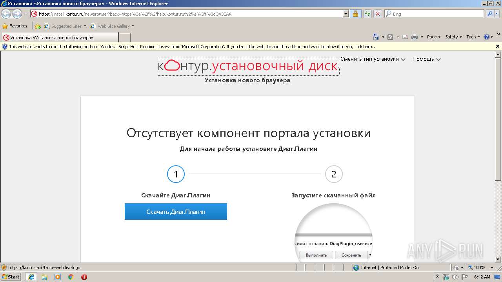The width and height of the screenshot is (502, 282).
Task: Click the network tray icon
Action: 446,277
